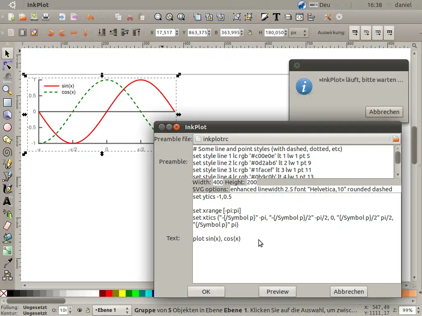Open Inkscape preferences with the tools icon
This screenshot has width=422, height=316.
click(x=328, y=17)
